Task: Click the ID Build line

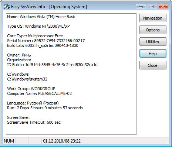Action: click(52, 65)
